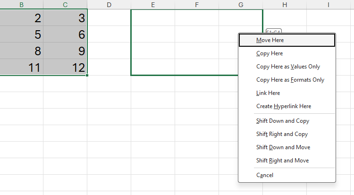The height and width of the screenshot is (195, 354).
Task: Click Copy Here as Values Only
Action: pos(288,67)
